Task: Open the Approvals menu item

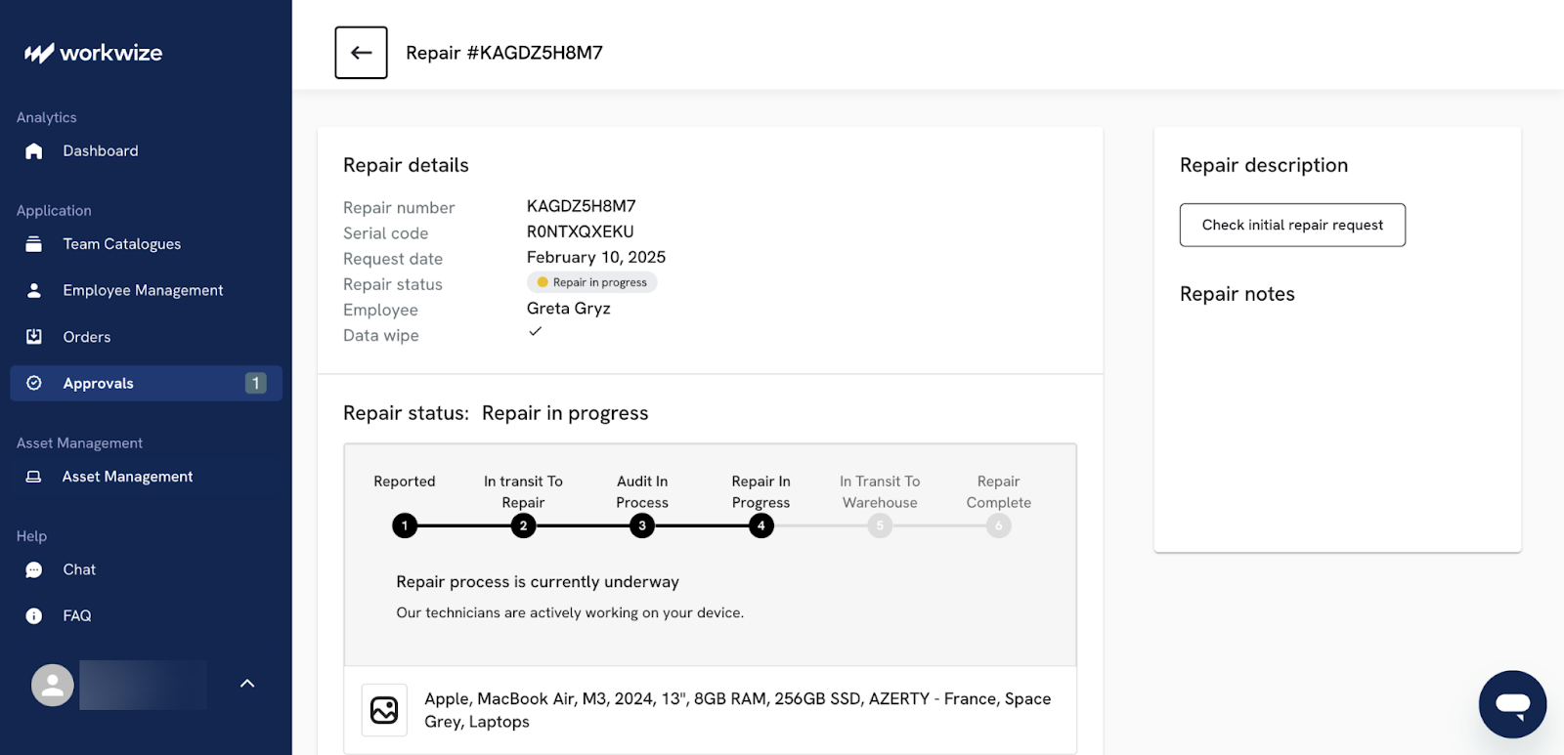Action: pyautogui.click(x=99, y=384)
